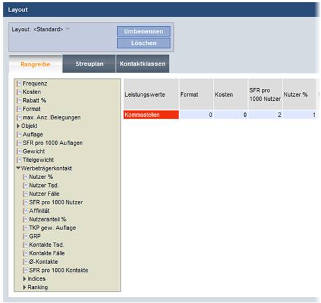Click the icon beside Auflage
The width and height of the screenshot is (321, 303).
pyautogui.click(x=19, y=135)
